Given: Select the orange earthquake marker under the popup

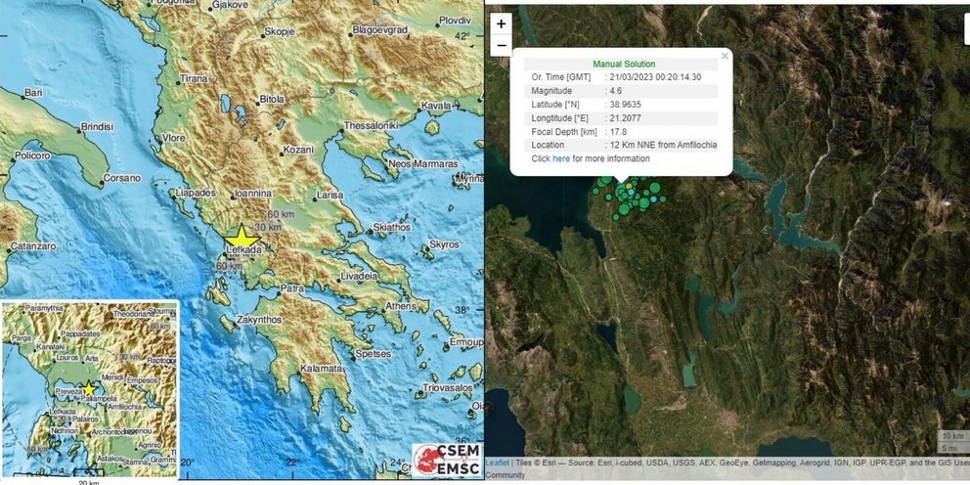Looking at the screenshot, I should [x=629, y=185].
